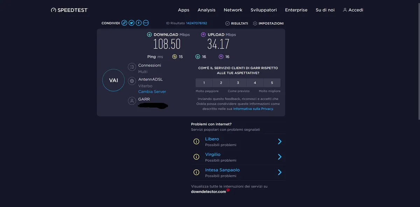Click the upload arrow icon
The image size is (420, 207).
click(203, 35)
